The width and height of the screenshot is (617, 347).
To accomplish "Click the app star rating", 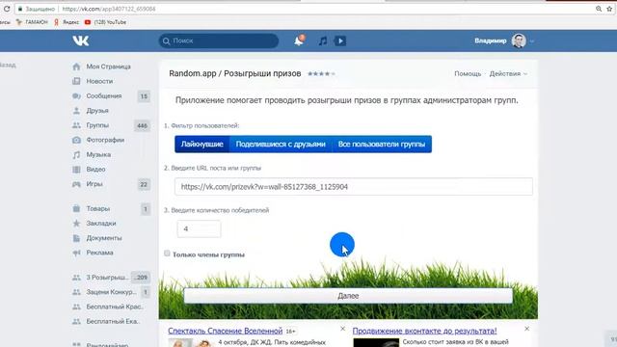I will (321, 73).
